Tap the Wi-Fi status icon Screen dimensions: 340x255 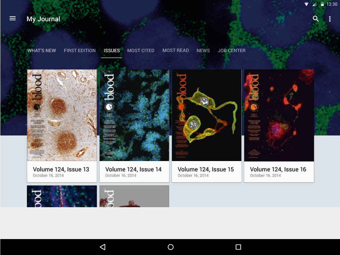point(306,4)
